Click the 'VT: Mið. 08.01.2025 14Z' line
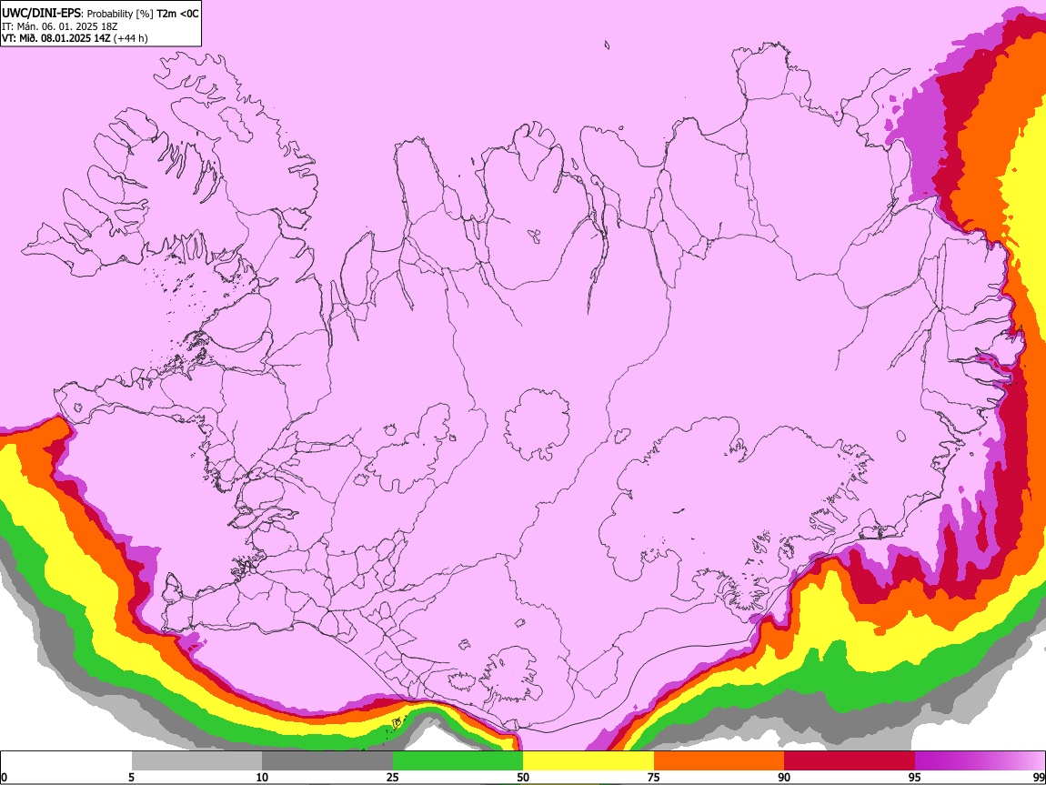Viewport: 1046px width, 785px height. 55,38
